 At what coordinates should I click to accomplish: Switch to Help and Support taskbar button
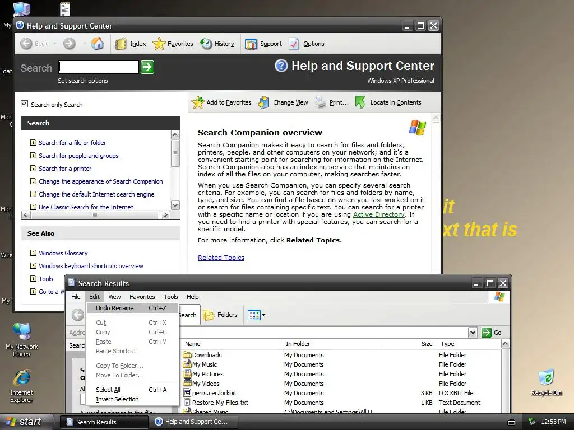tap(193, 422)
